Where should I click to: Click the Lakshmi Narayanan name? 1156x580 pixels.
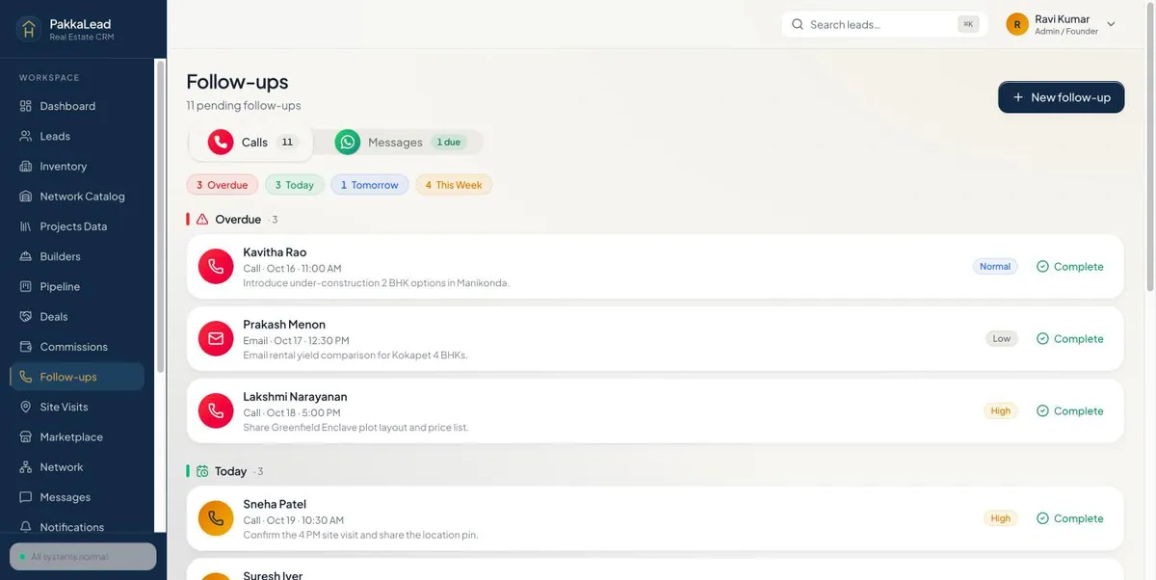click(295, 397)
